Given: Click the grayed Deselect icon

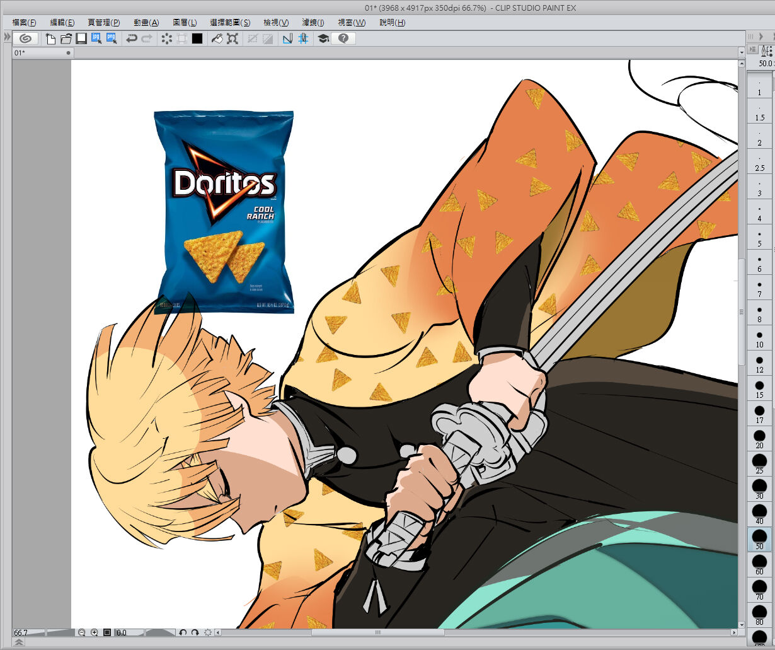Looking at the screenshot, I should 253,38.
